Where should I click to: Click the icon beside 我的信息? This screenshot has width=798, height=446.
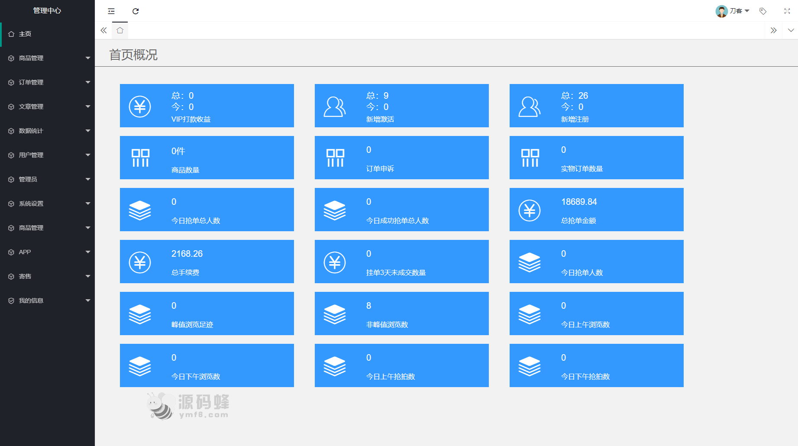point(11,301)
